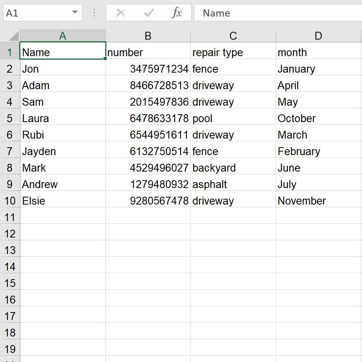Click the January month cell
Viewport: 362px width, 362px height.
click(318, 67)
